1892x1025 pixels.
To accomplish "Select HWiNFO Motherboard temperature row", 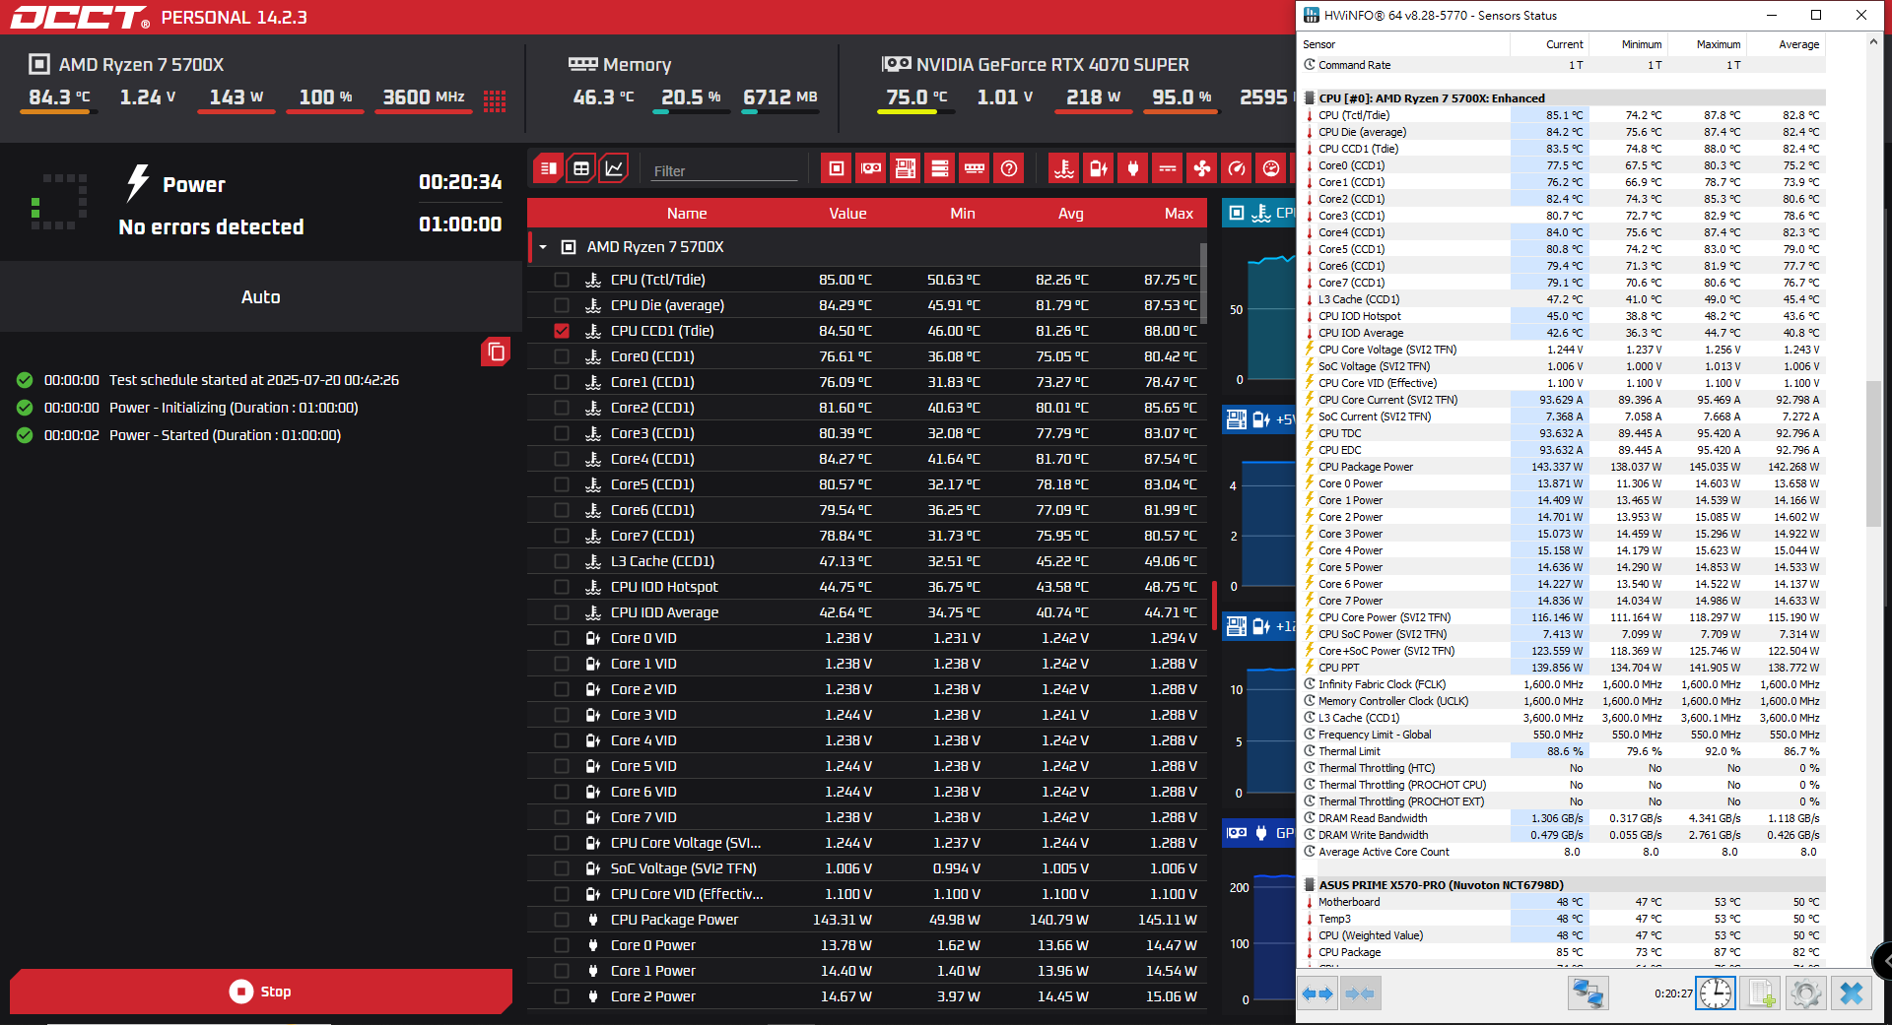I will point(1564,902).
